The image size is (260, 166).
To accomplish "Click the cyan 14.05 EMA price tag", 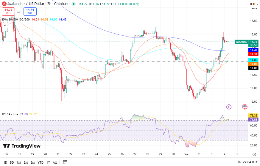I will (253, 60).
